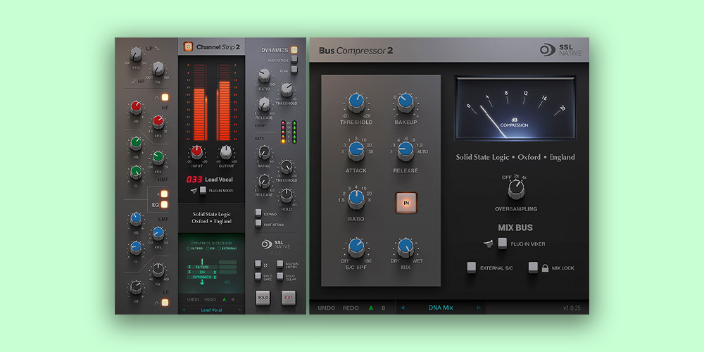
Task: Toggle the Channel Strip 2 power button
Action: pyautogui.click(x=188, y=46)
